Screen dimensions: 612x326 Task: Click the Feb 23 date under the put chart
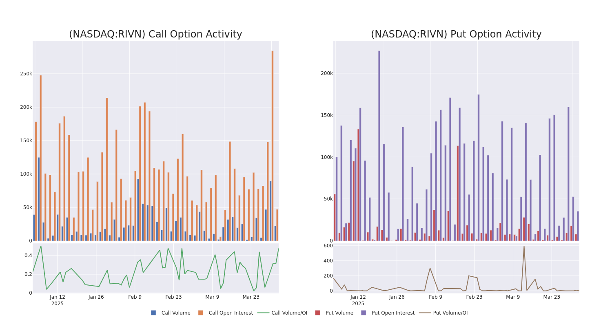(x=474, y=297)
